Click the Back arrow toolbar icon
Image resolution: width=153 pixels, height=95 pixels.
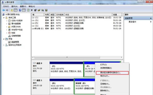point(4,10)
